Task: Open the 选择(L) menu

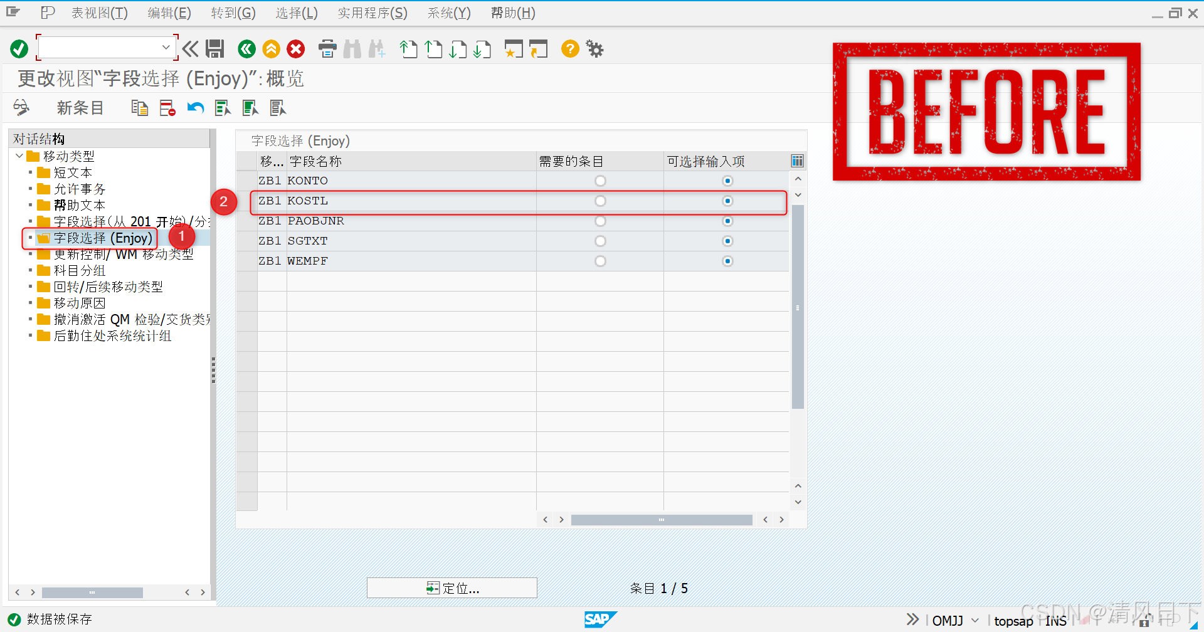Action: tap(297, 13)
